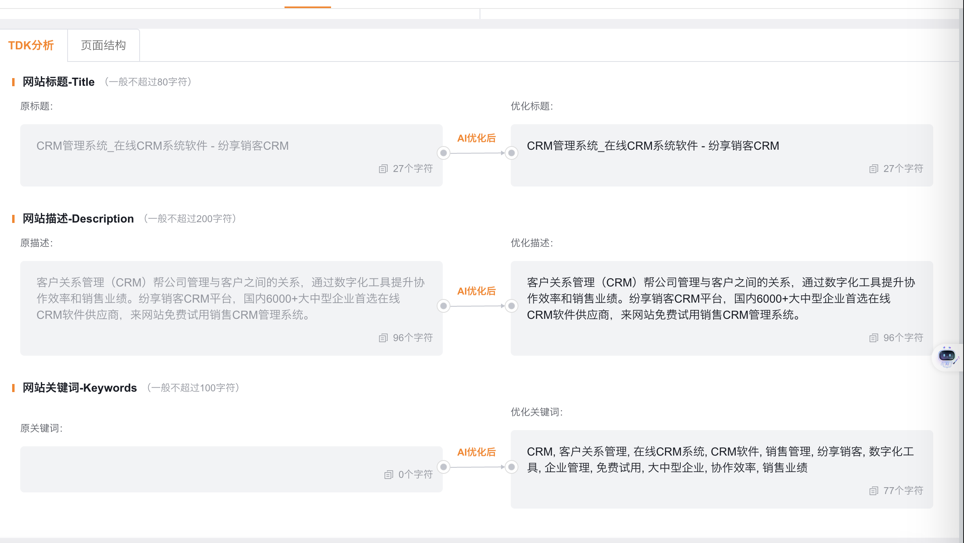
Task: Click the optimized description text box
Action: click(722, 308)
